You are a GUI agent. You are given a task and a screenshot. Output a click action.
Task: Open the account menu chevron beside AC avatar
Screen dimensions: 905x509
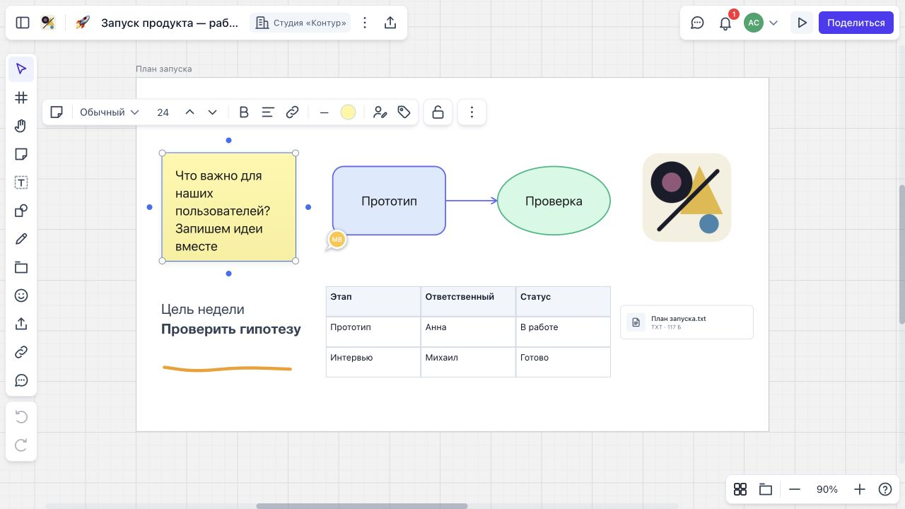pos(773,23)
